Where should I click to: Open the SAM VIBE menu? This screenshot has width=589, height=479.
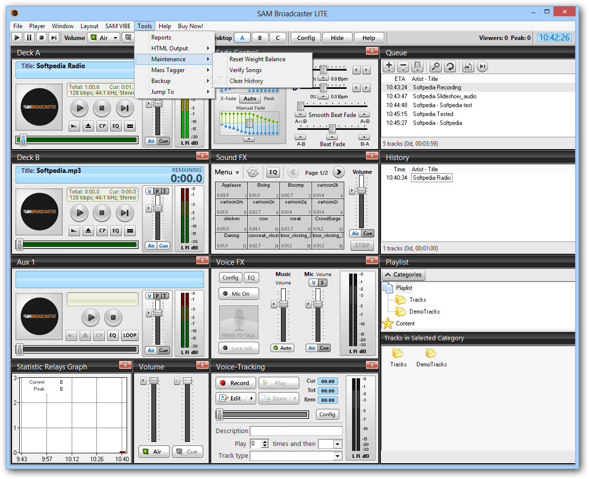[x=118, y=26]
